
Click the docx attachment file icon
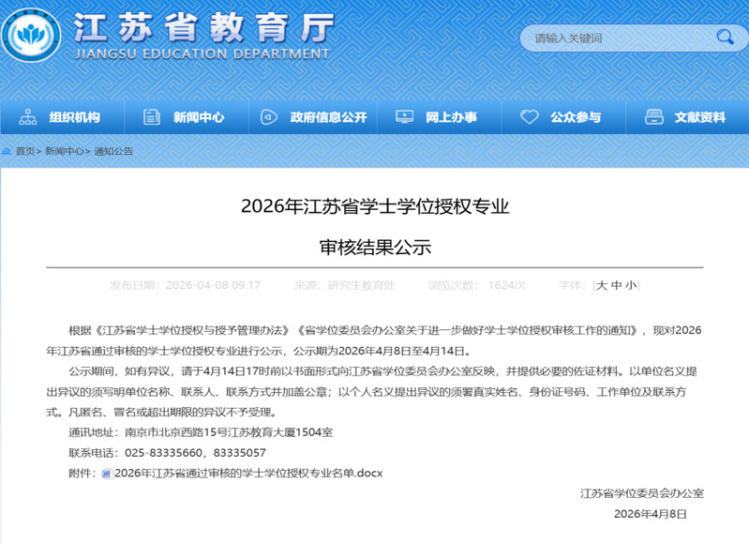tap(107, 474)
